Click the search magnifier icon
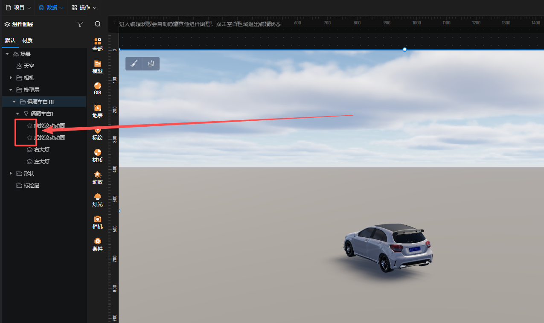Image resolution: width=544 pixels, height=323 pixels. pyautogui.click(x=98, y=24)
